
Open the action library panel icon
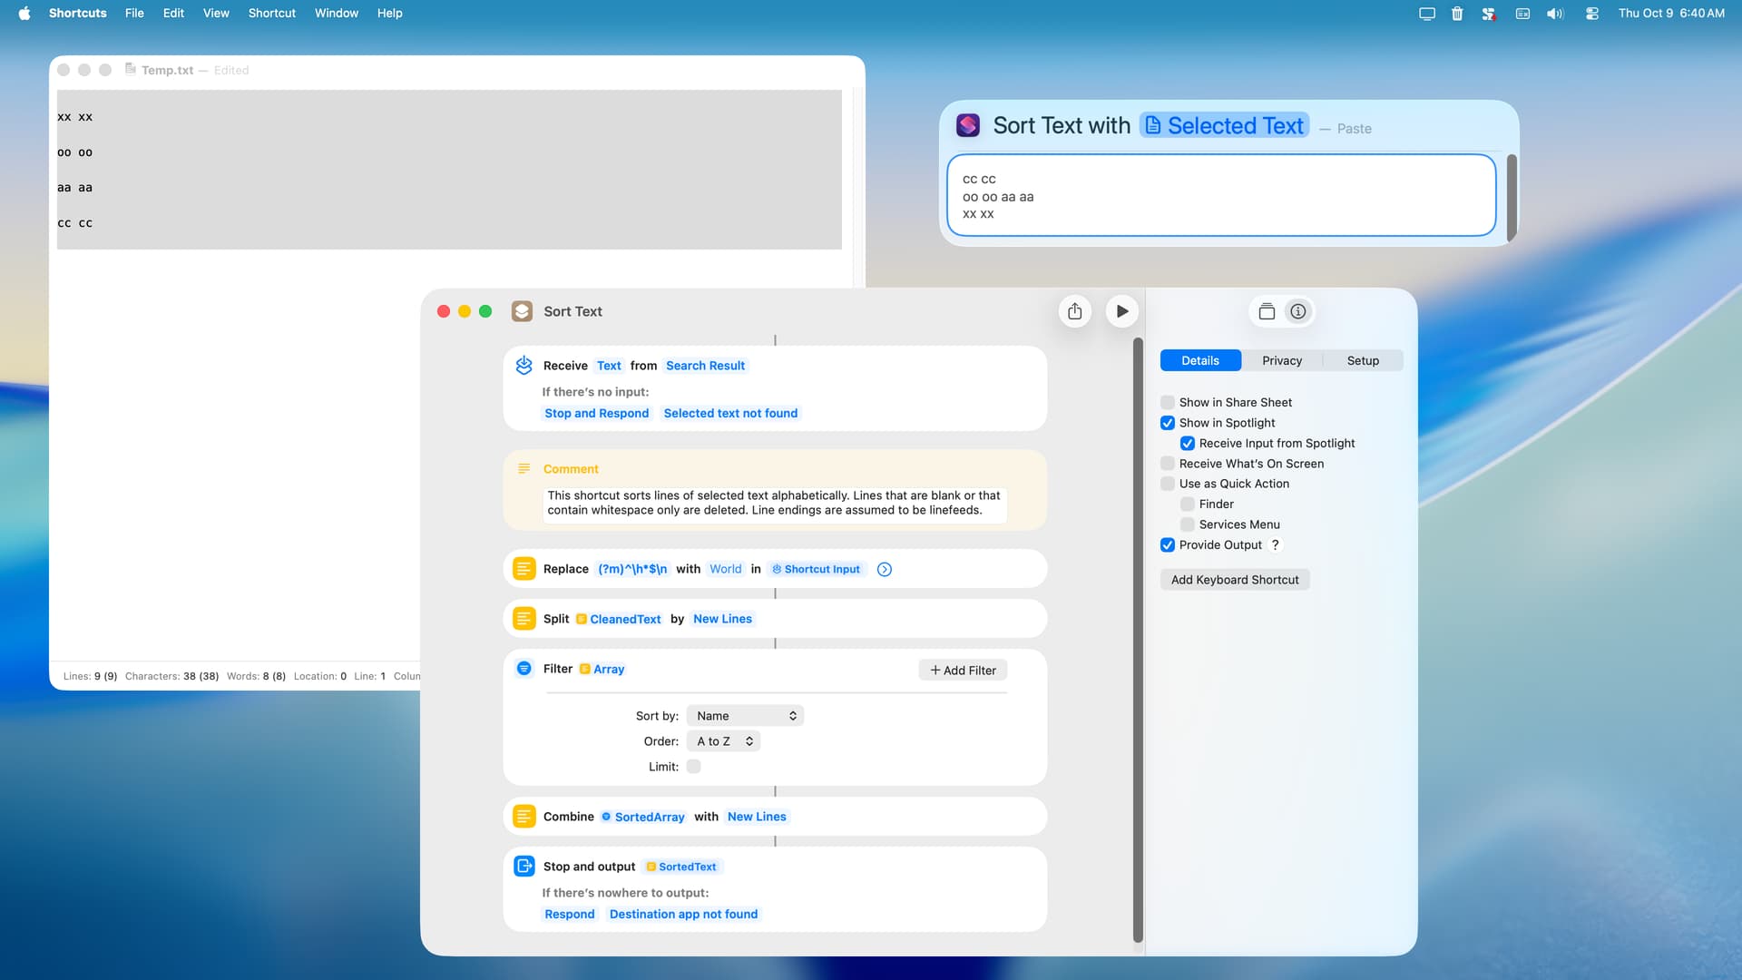point(1267,311)
